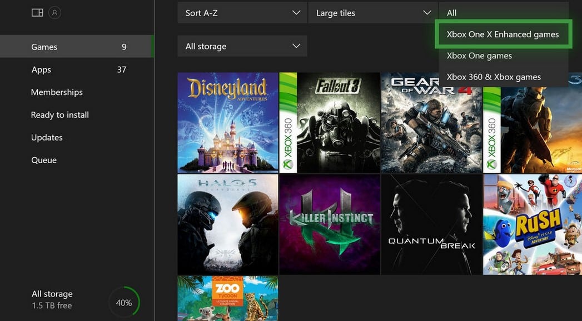Open the download Queue
This screenshot has height=321, width=582.
tap(43, 159)
